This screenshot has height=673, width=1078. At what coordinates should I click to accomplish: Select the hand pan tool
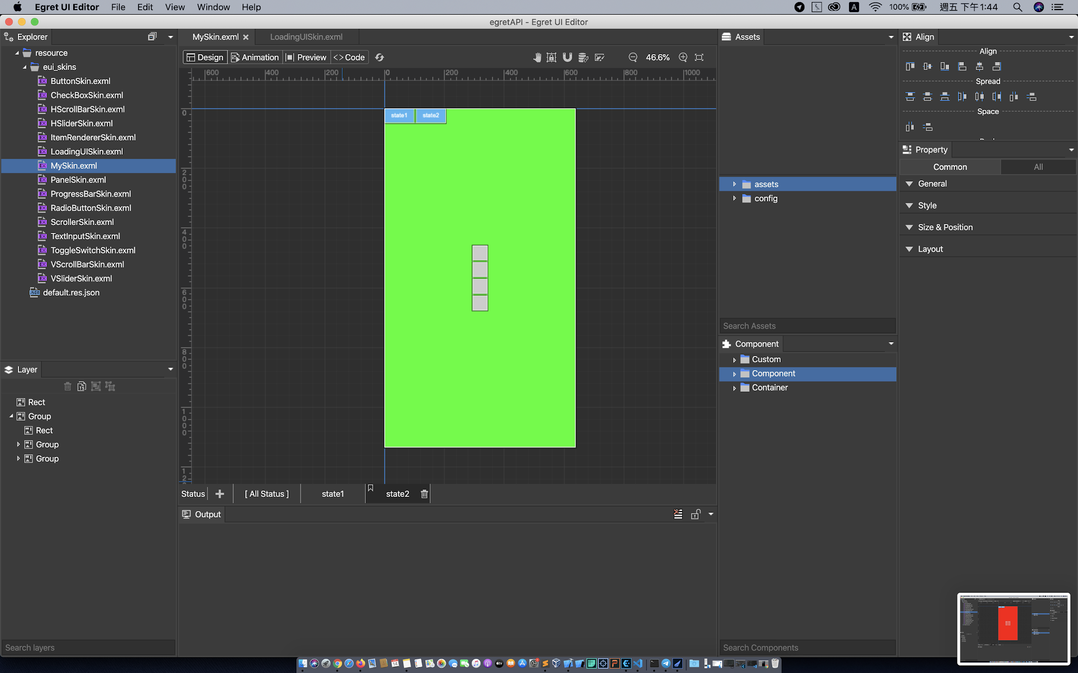pyautogui.click(x=536, y=57)
